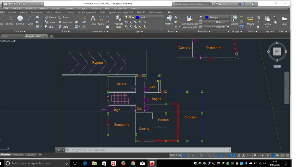Expand the Annotazione panel
This screenshot has width=297, height=167.
[100, 31]
